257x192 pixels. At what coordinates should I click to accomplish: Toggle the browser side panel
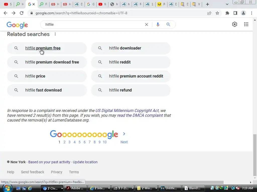click(x=235, y=13)
